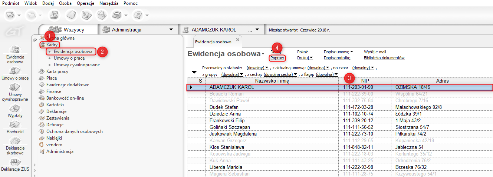Select the Dudek Stefan row
Screen dimensions: 493x177
coord(339,107)
